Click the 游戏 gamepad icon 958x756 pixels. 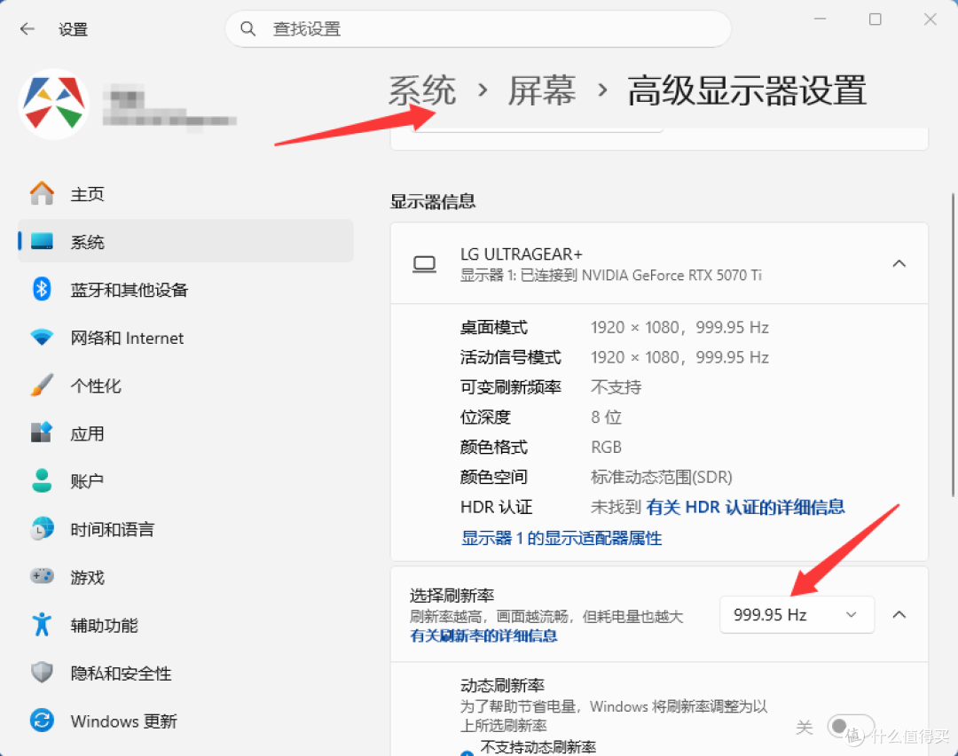(x=42, y=576)
